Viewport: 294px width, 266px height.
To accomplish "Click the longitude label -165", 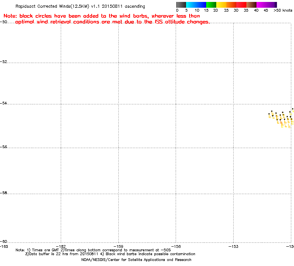I will [x=4, y=246].
